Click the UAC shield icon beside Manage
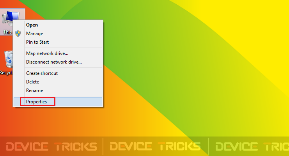This screenshot has height=156, width=289. [x=18, y=34]
